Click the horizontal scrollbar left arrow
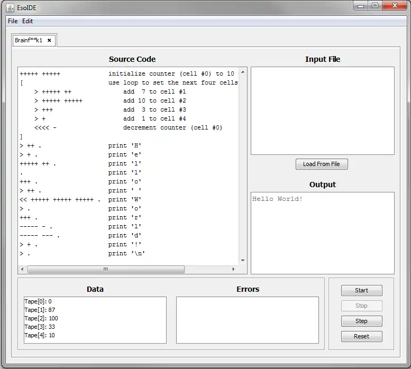The height and width of the screenshot is (369, 411). click(x=22, y=269)
